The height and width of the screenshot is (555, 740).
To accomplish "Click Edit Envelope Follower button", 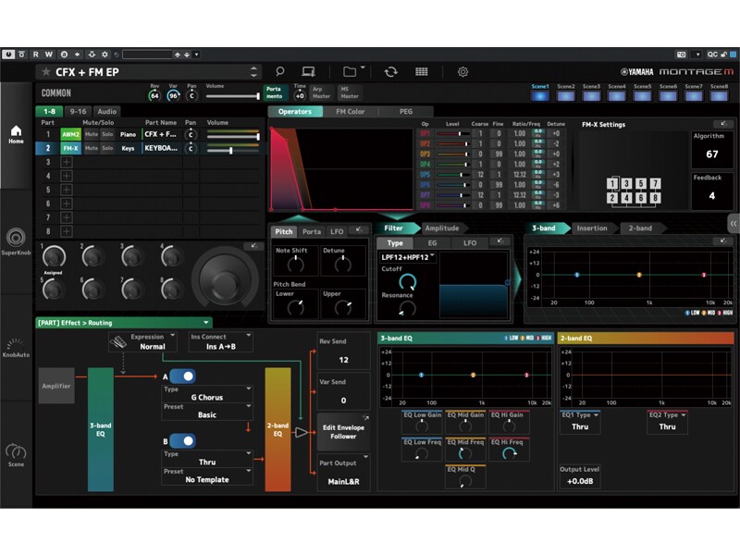I will click(x=343, y=432).
